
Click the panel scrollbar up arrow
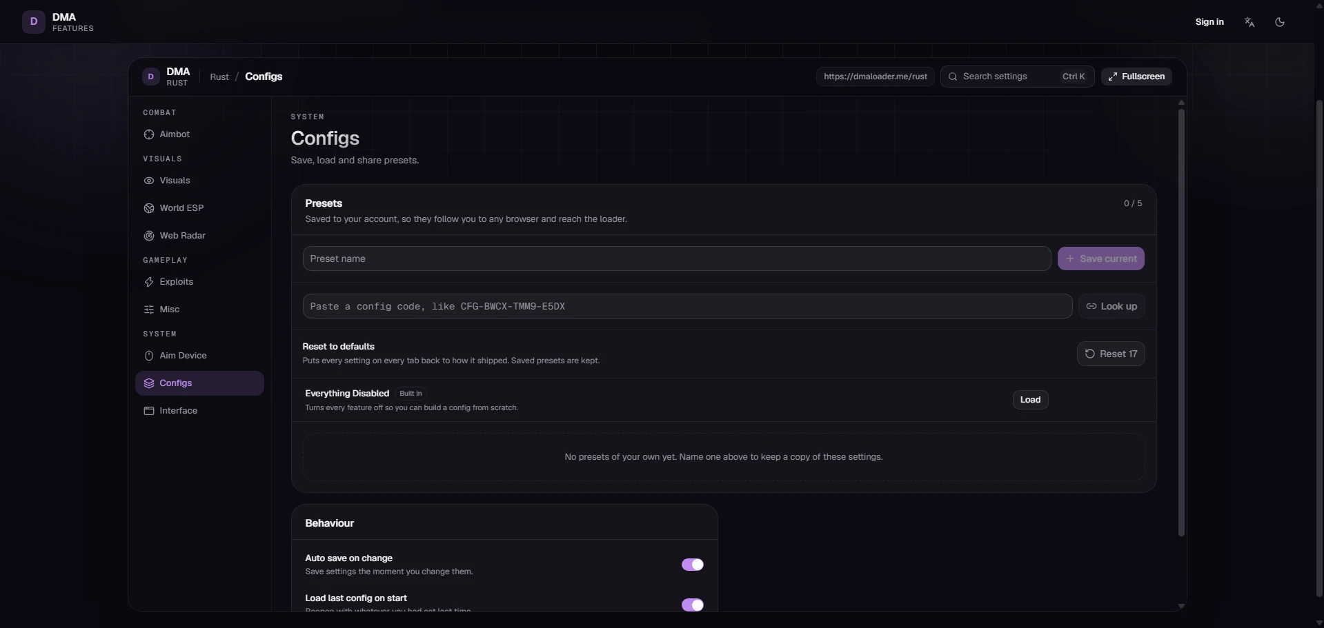(x=1181, y=102)
